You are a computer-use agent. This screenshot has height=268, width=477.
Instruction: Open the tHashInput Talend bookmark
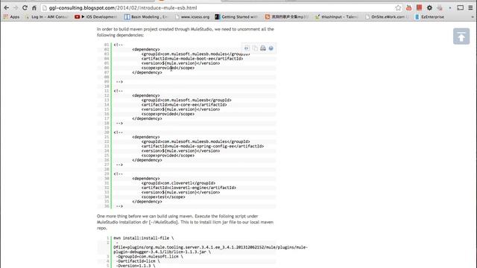point(336,17)
